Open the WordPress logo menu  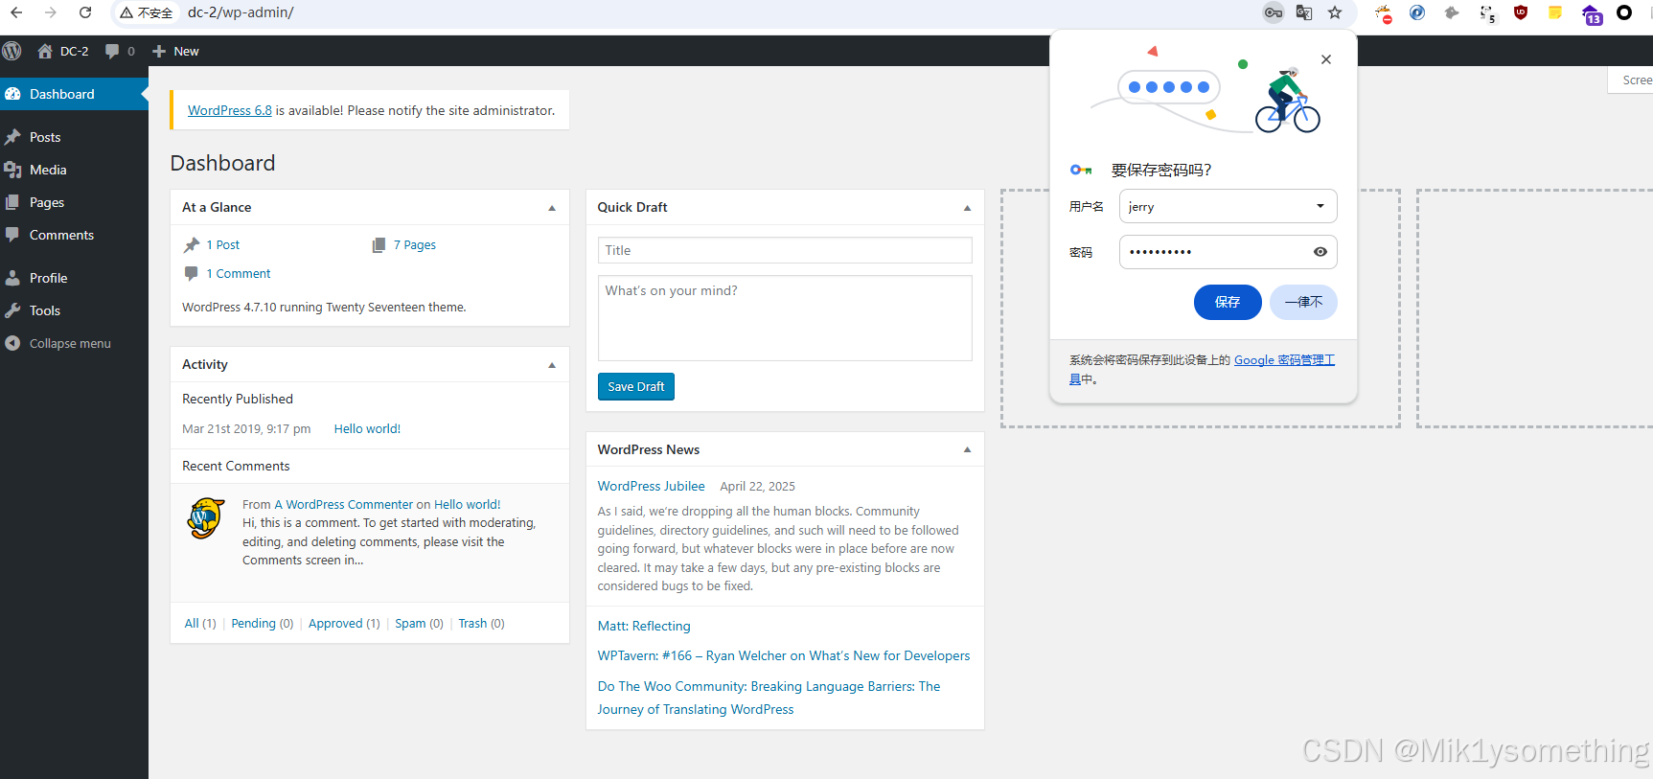[x=11, y=51]
